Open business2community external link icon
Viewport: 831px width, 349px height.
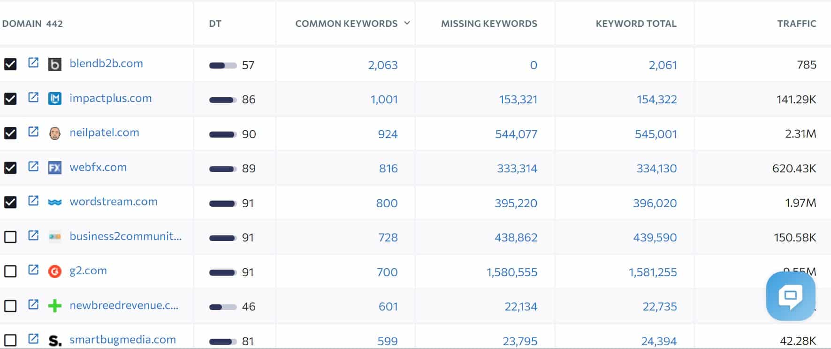click(x=33, y=235)
